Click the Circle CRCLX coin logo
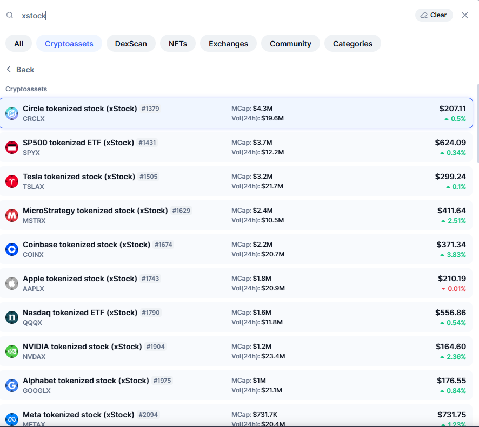The width and height of the screenshot is (479, 427). [12, 113]
